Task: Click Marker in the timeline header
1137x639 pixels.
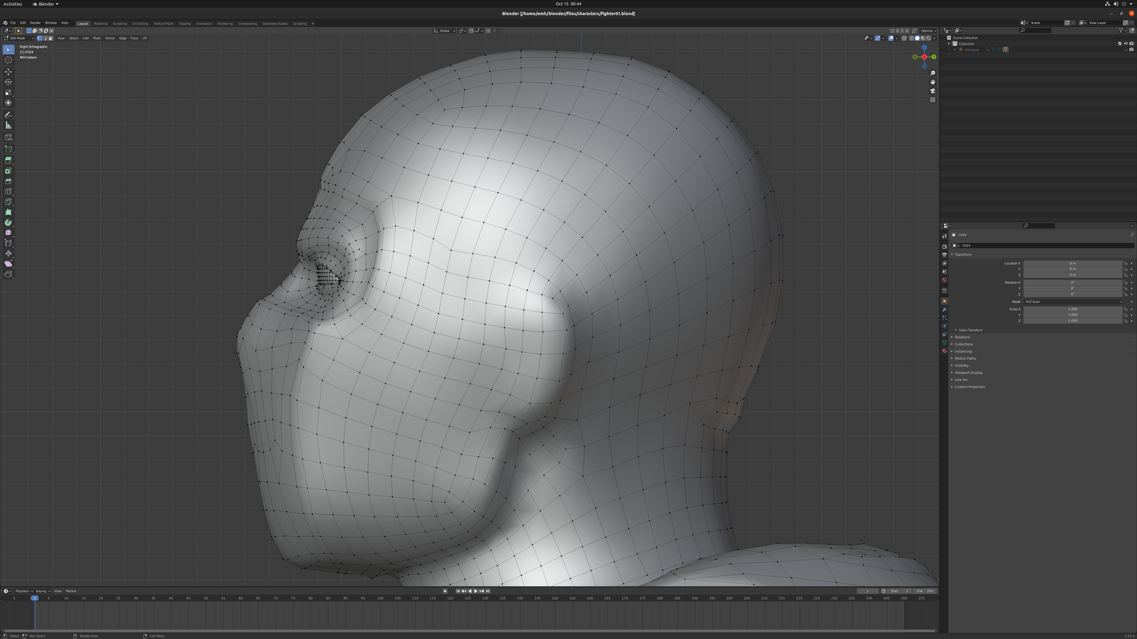Action: point(71,591)
